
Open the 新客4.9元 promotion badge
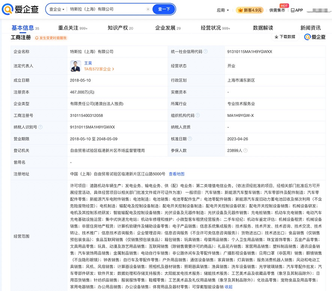(250, 10)
